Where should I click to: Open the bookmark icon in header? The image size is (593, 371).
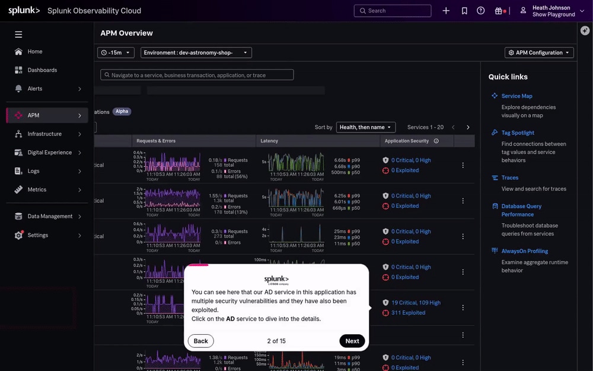click(464, 11)
